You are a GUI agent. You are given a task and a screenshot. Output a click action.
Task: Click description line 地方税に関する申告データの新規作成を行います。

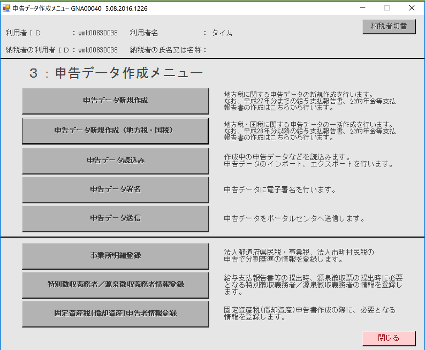pyautogui.click(x=299, y=95)
